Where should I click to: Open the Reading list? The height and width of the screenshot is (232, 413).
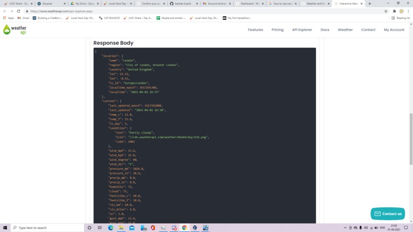(401, 18)
